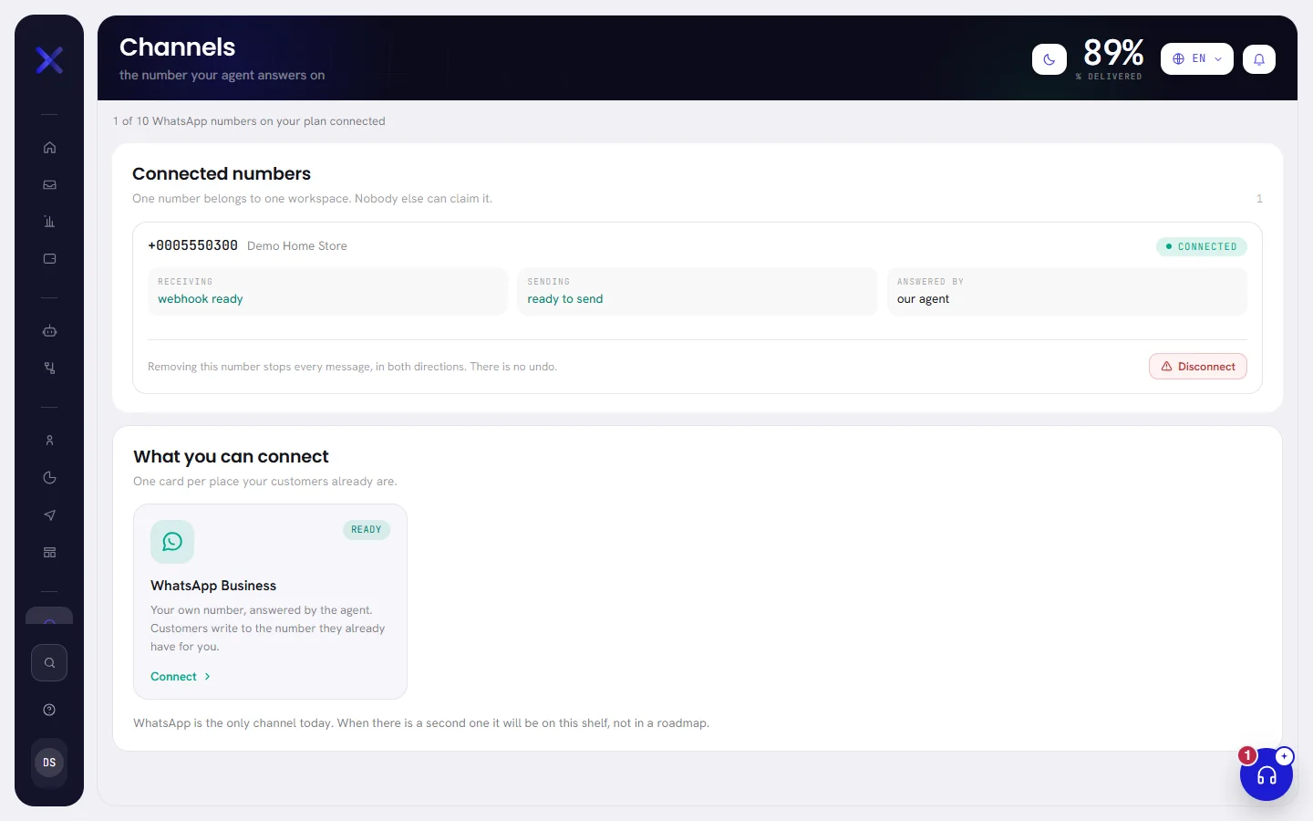Click the 'WhatsApp Business' card title
Image resolution: width=1313 pixels, height=821 pixels.
pos(213,586)
